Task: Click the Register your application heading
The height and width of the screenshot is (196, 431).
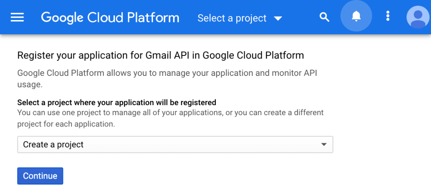Action: [x=161, y=55]
